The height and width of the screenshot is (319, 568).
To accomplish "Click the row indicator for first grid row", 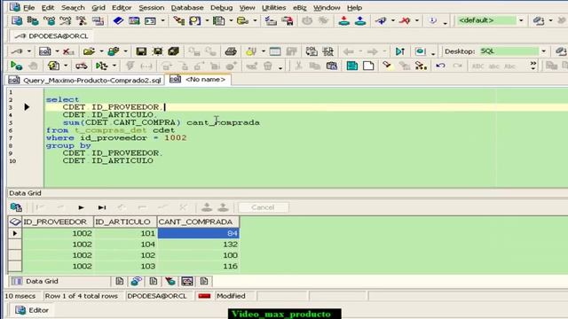I will click(15, 233).
